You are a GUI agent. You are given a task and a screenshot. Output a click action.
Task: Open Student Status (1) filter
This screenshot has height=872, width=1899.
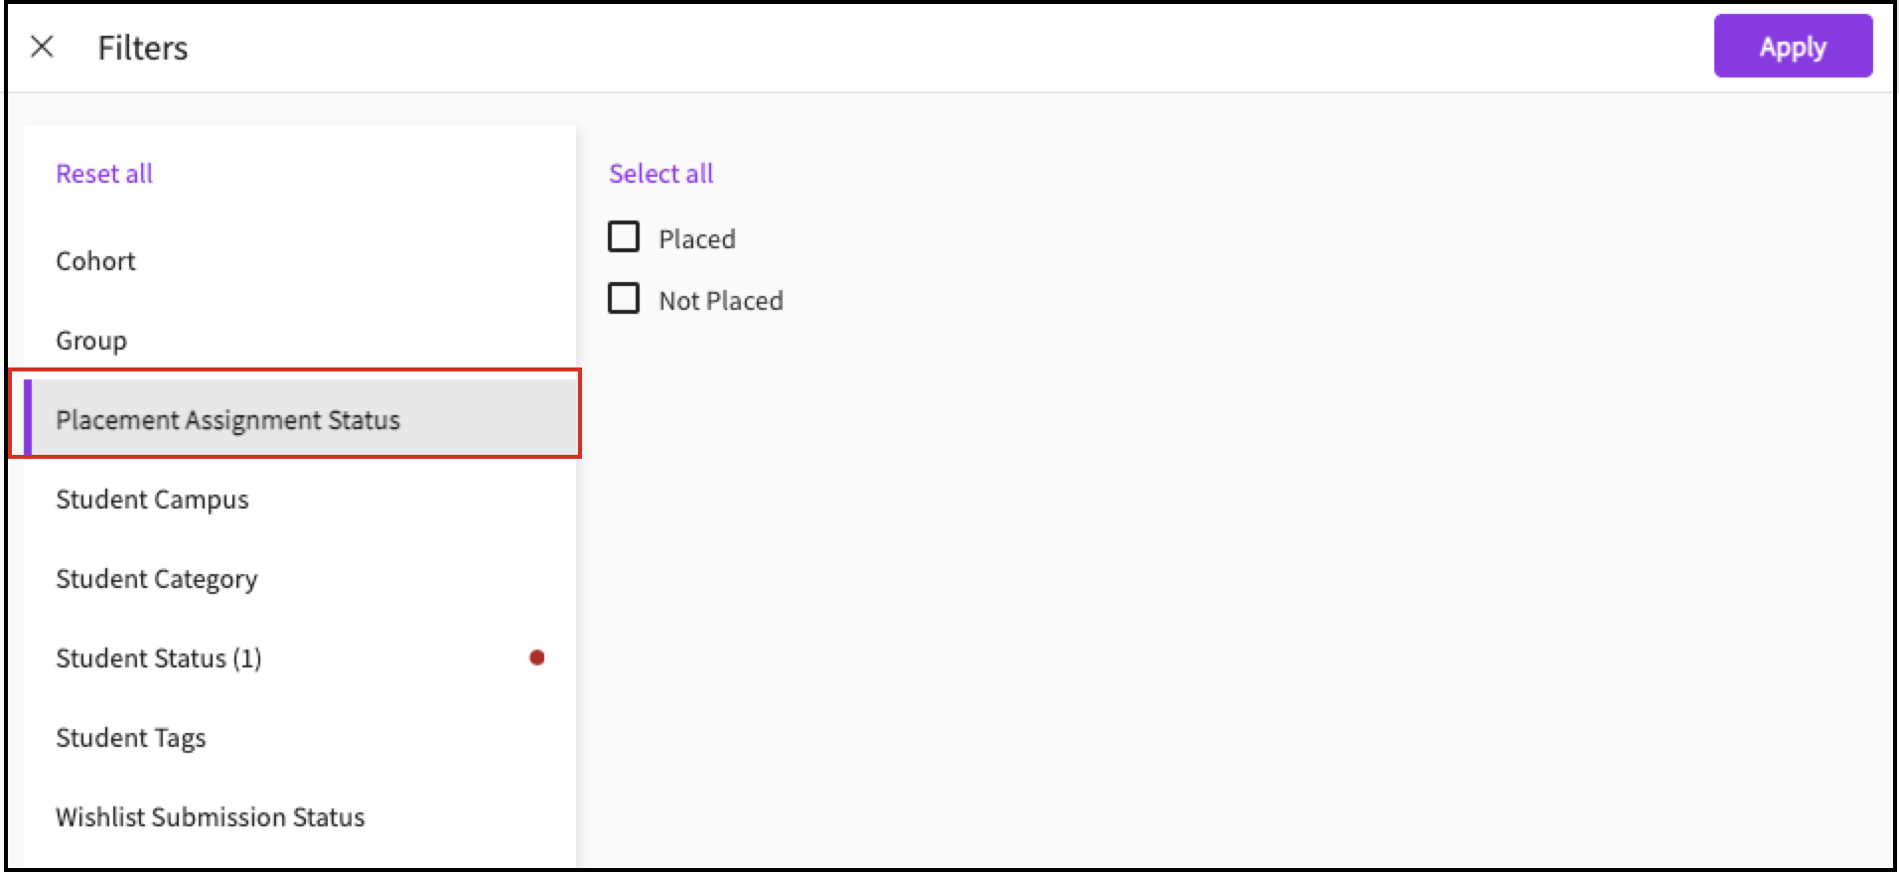[x=299, y=658]
